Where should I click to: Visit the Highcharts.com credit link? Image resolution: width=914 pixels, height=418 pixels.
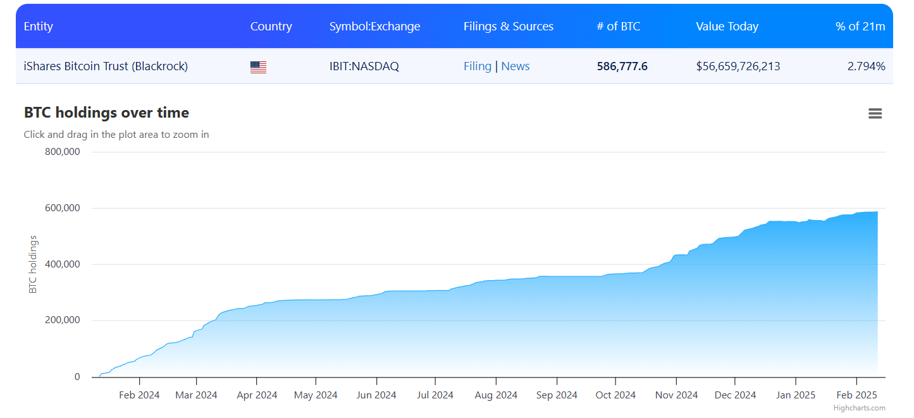click(x=859, y=408)
